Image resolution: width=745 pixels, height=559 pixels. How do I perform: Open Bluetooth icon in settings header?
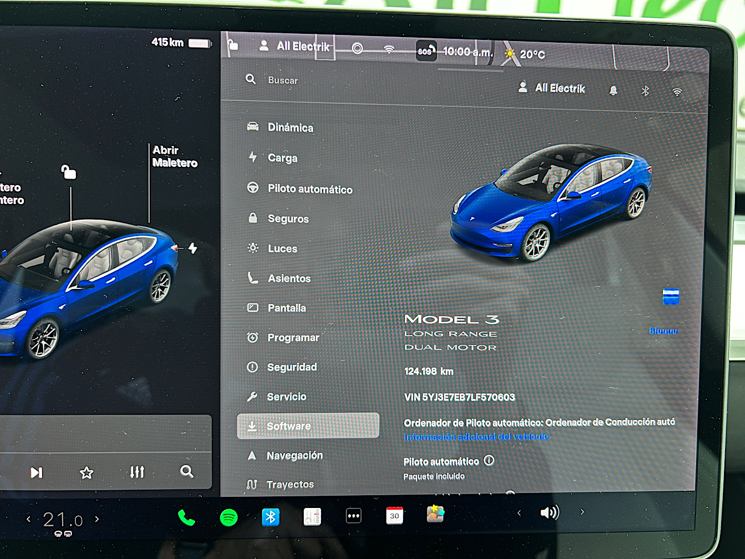point(645,91)
